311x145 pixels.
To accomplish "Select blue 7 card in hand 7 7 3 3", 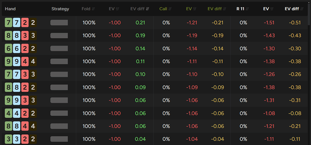I will (17, 75).
